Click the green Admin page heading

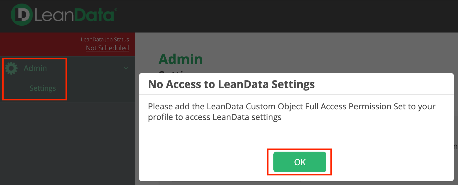pos(180,59)
